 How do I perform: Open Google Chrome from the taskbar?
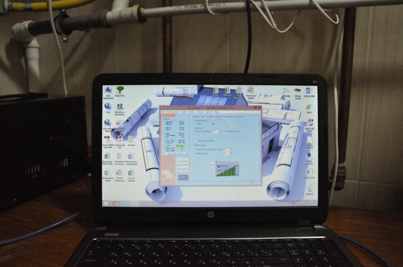tap(115, 204)
